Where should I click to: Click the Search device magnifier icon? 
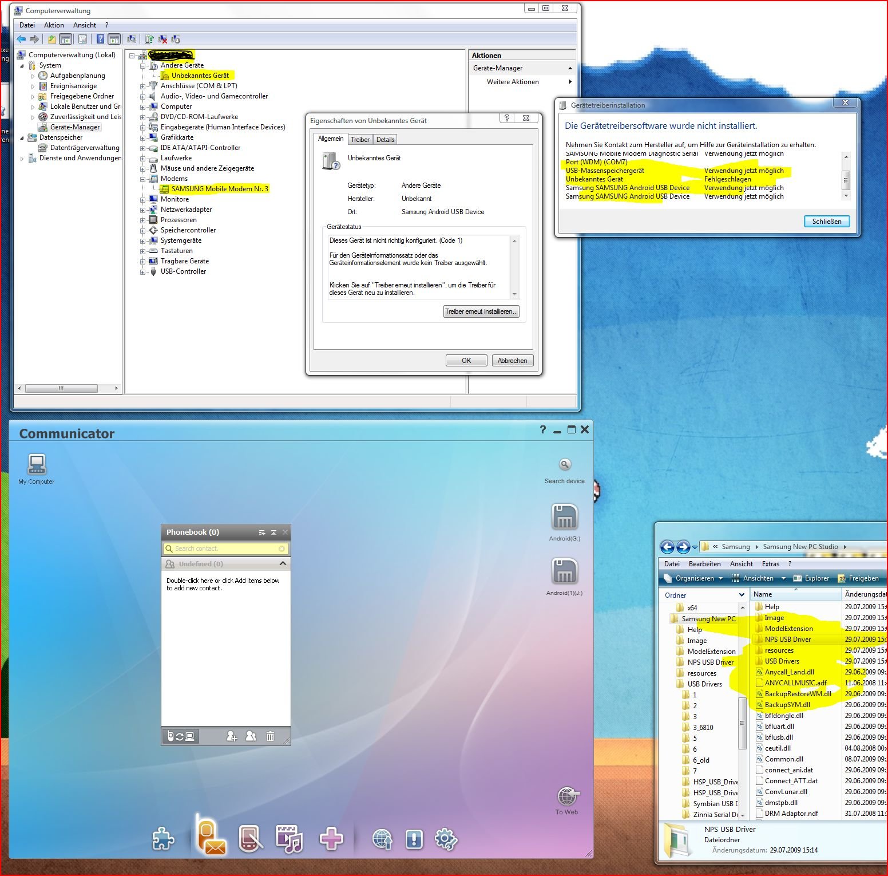coord(565,464)
